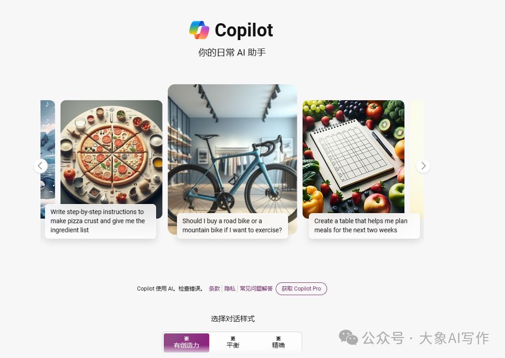Viewport: 505px width, 358px height.
Task: Click the Copilot colorful logo icon
Action: pos(199,30)
